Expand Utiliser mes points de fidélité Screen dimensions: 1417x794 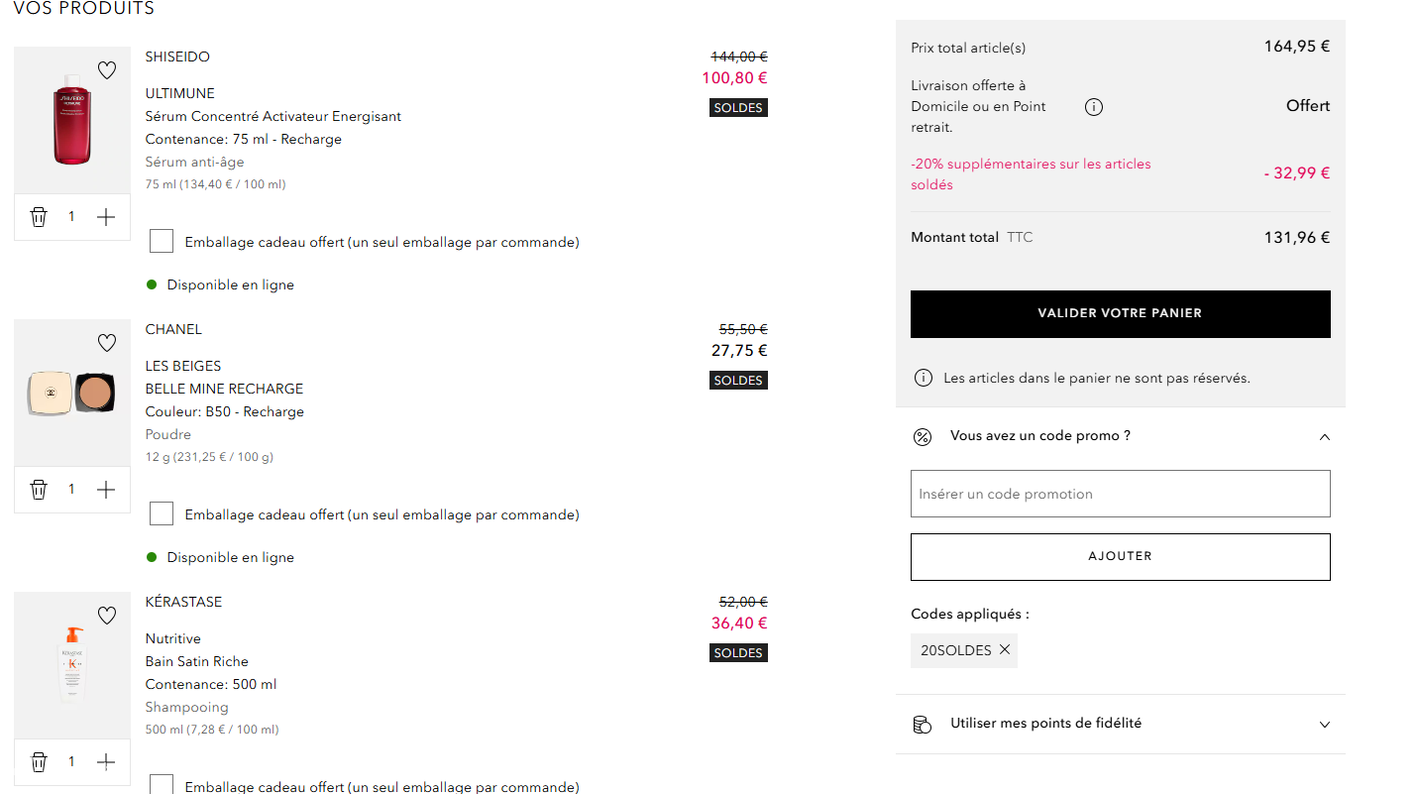tap(1325, 725)
